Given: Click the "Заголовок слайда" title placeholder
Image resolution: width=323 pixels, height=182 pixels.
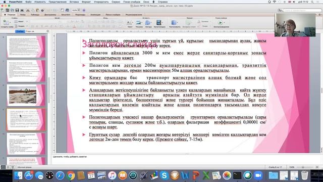Looking at the screenshot, I should 119,44.
